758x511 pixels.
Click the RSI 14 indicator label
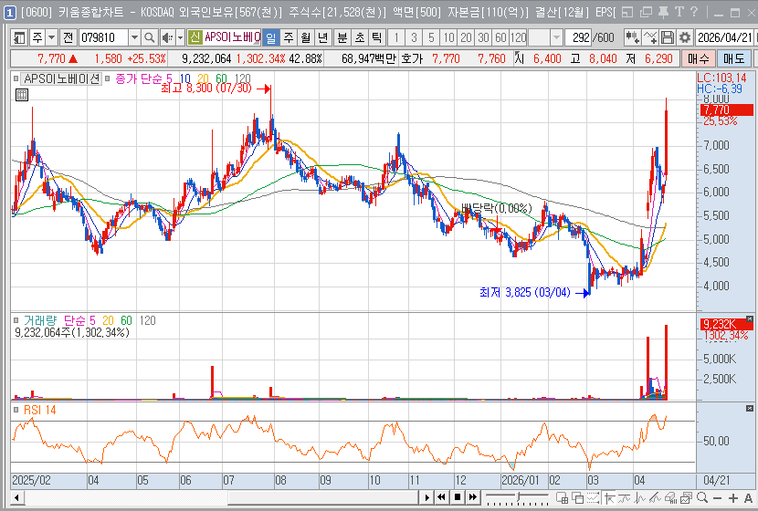[x=39, y=410]
